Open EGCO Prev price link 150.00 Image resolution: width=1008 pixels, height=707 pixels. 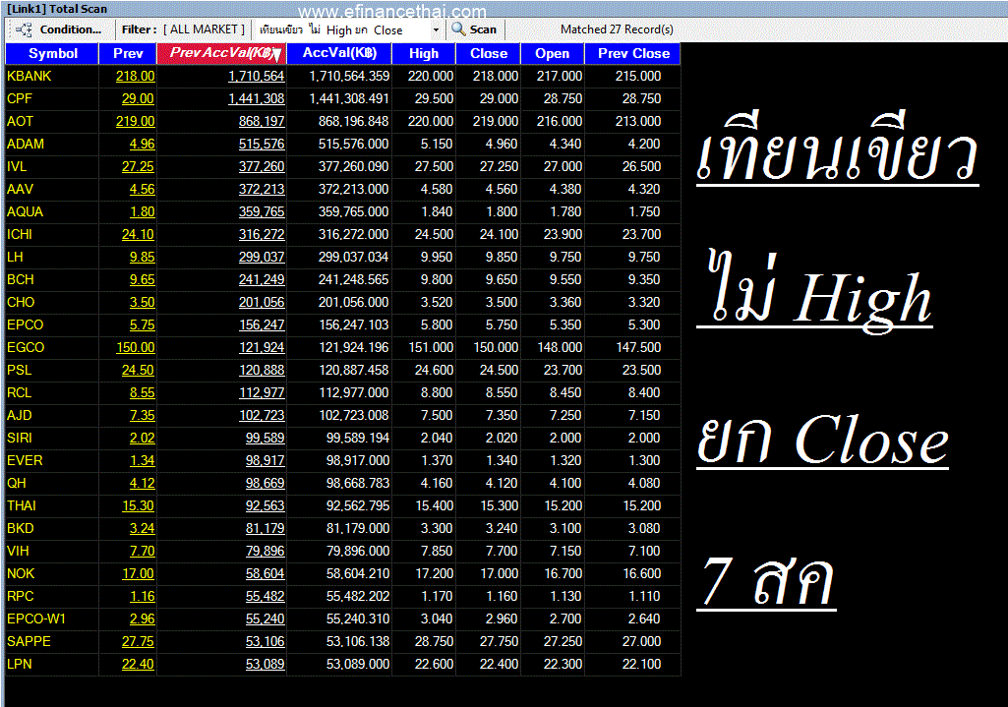[x=135, y=347]
